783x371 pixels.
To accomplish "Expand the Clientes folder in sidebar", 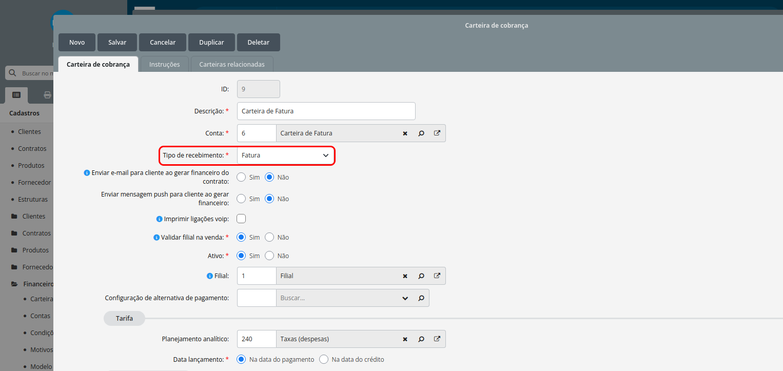I will (x=34, y=217).
